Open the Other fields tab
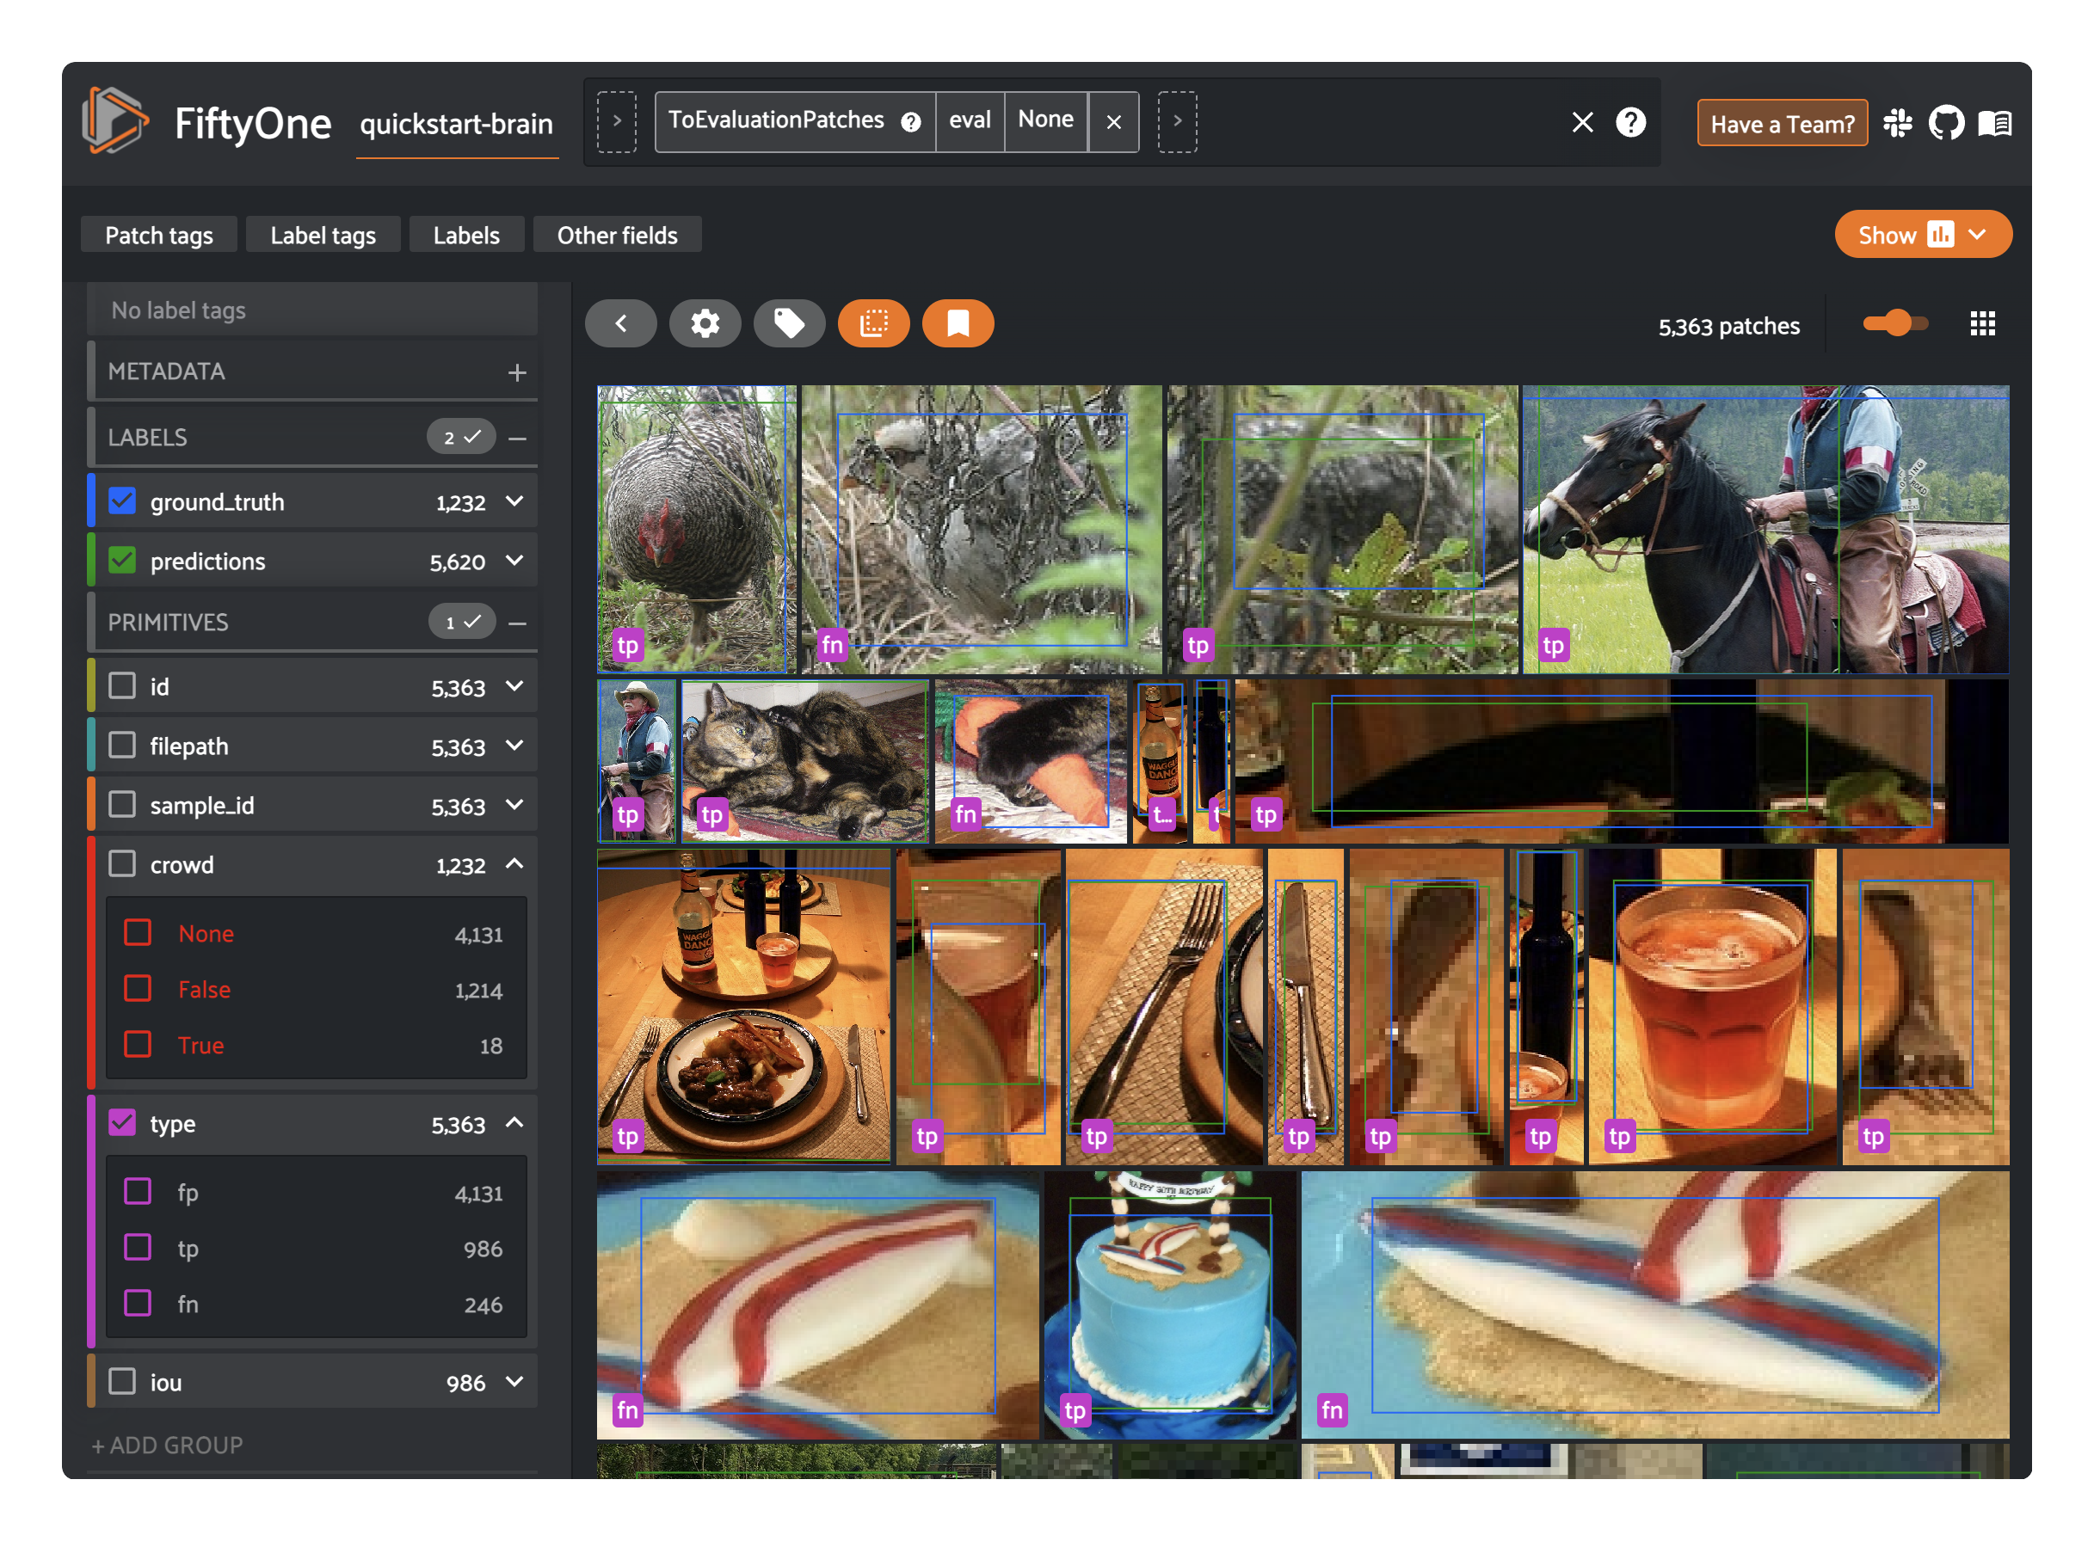This screenshot has width=2094, height=1541. pos(617,235)
